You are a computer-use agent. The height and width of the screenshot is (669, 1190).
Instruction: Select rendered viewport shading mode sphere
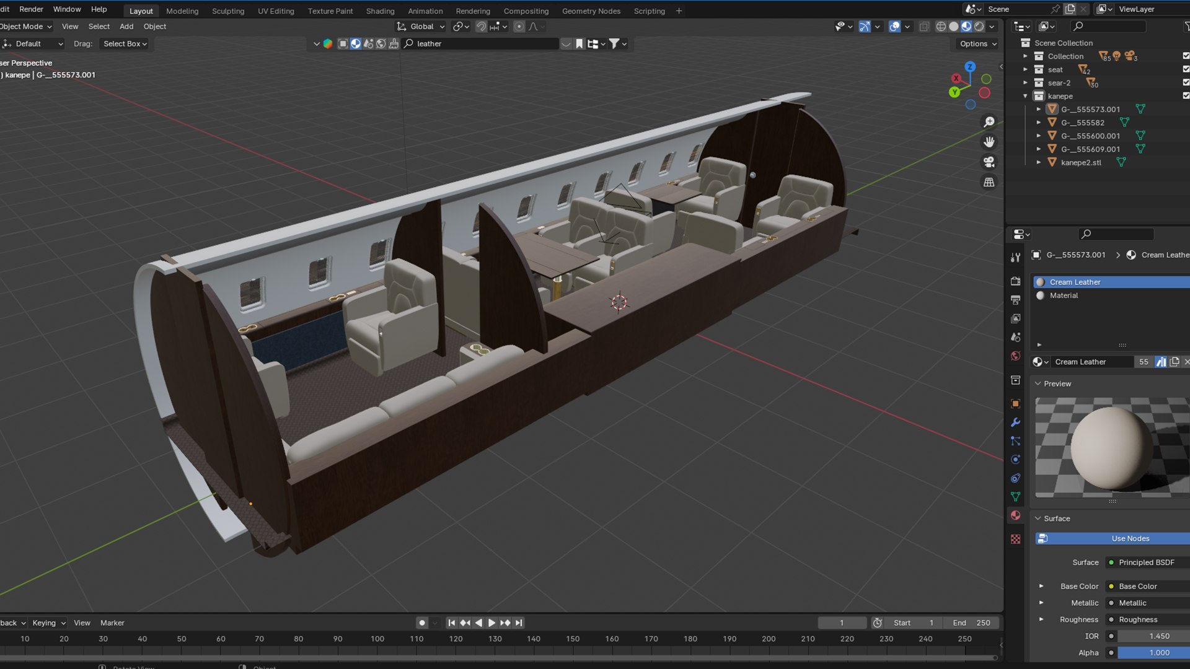979,27
